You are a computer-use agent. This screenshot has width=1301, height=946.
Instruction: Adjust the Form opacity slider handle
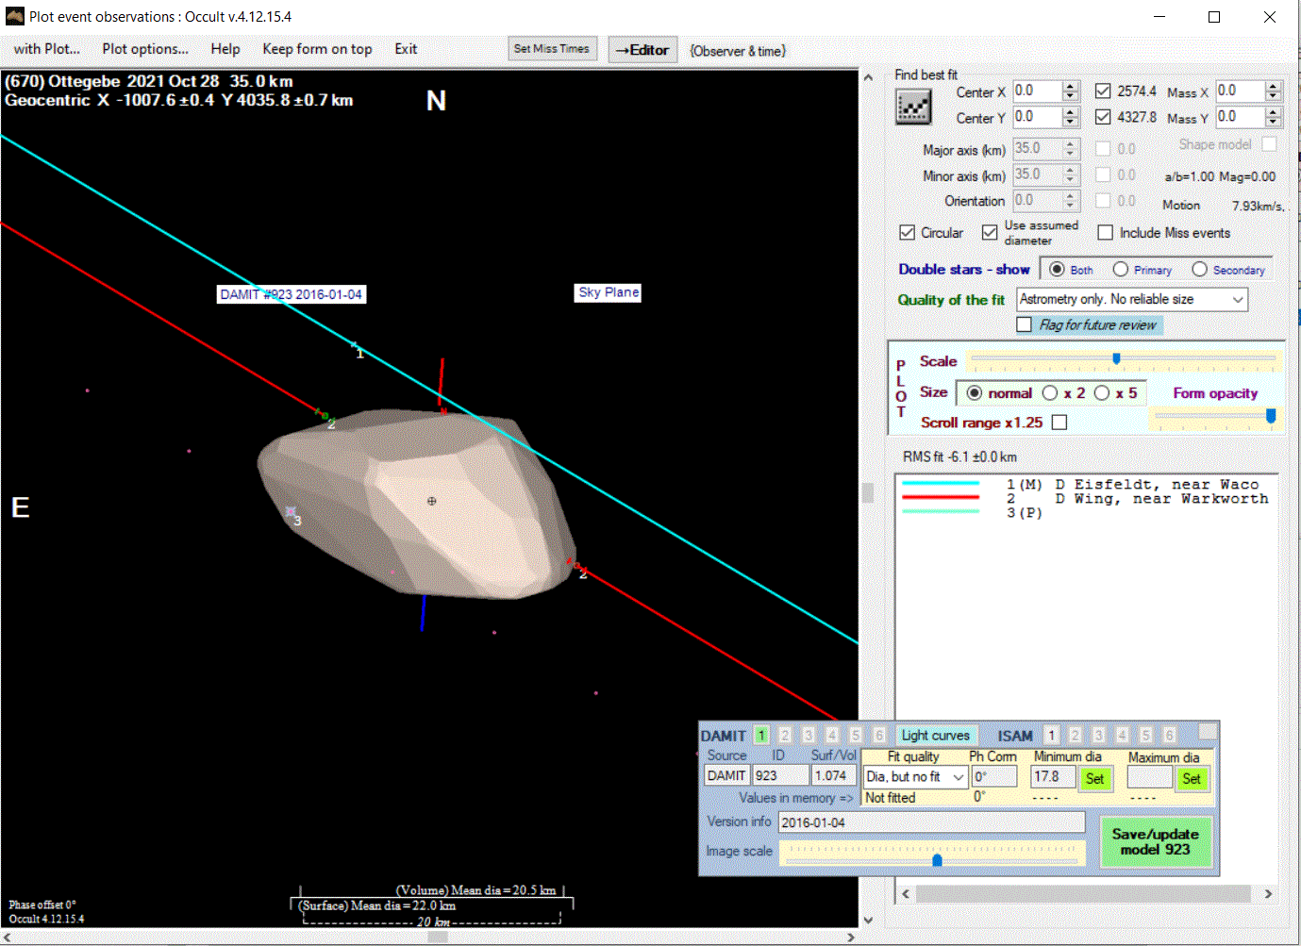[1270, 416]
